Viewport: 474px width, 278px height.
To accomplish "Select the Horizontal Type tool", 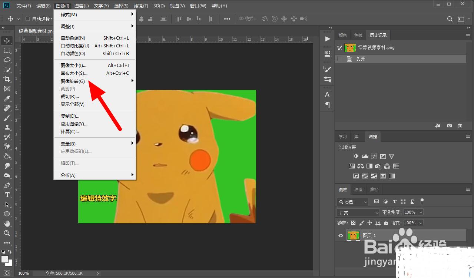I will [7, 195].
